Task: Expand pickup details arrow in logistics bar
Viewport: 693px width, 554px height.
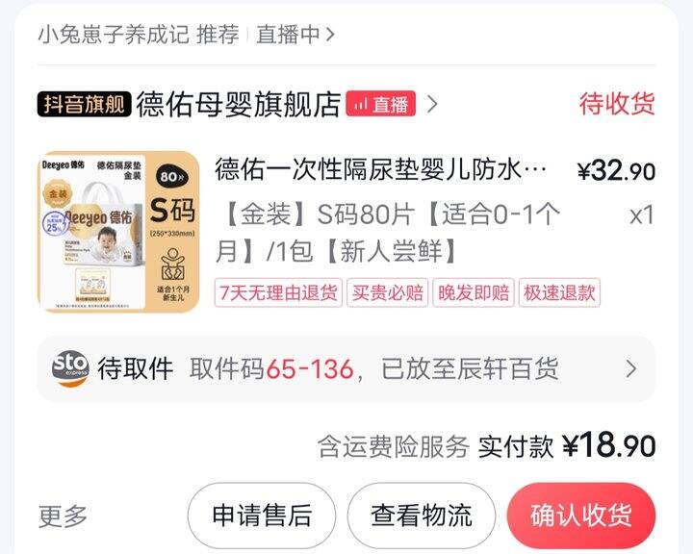Action: (631, 369)
